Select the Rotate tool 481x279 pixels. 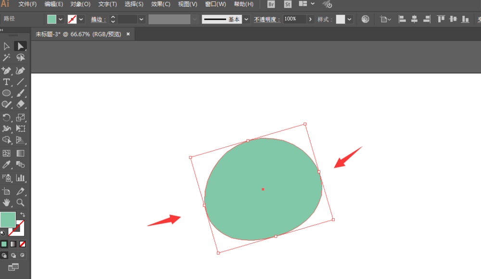coord(6,117)
